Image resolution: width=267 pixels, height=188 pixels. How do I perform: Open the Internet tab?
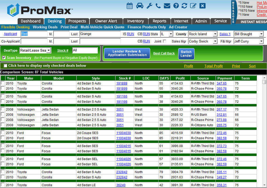(x=181, y=21)
